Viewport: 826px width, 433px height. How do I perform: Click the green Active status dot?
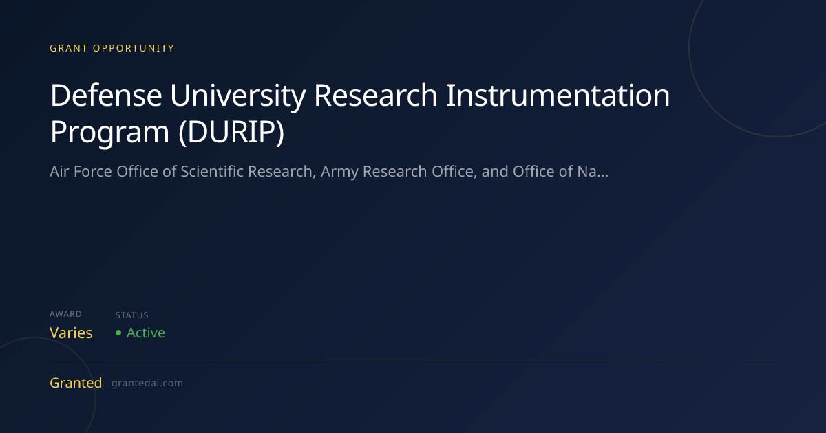pos(118,333)
